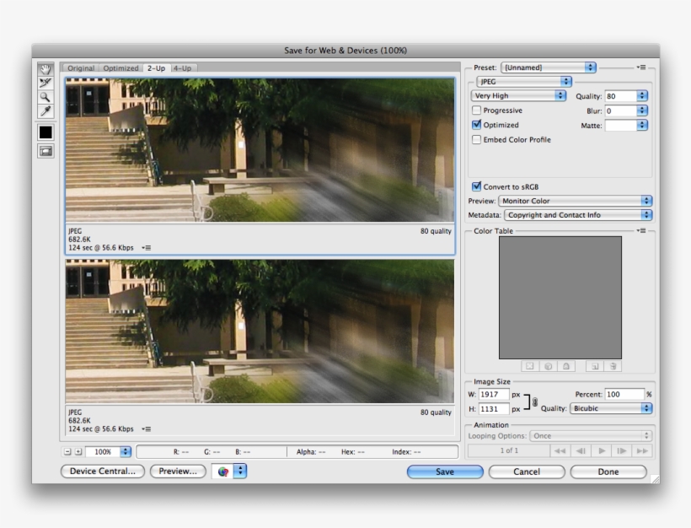Click the Save button
Screen dimensions: 691x528
pos(445,471)
